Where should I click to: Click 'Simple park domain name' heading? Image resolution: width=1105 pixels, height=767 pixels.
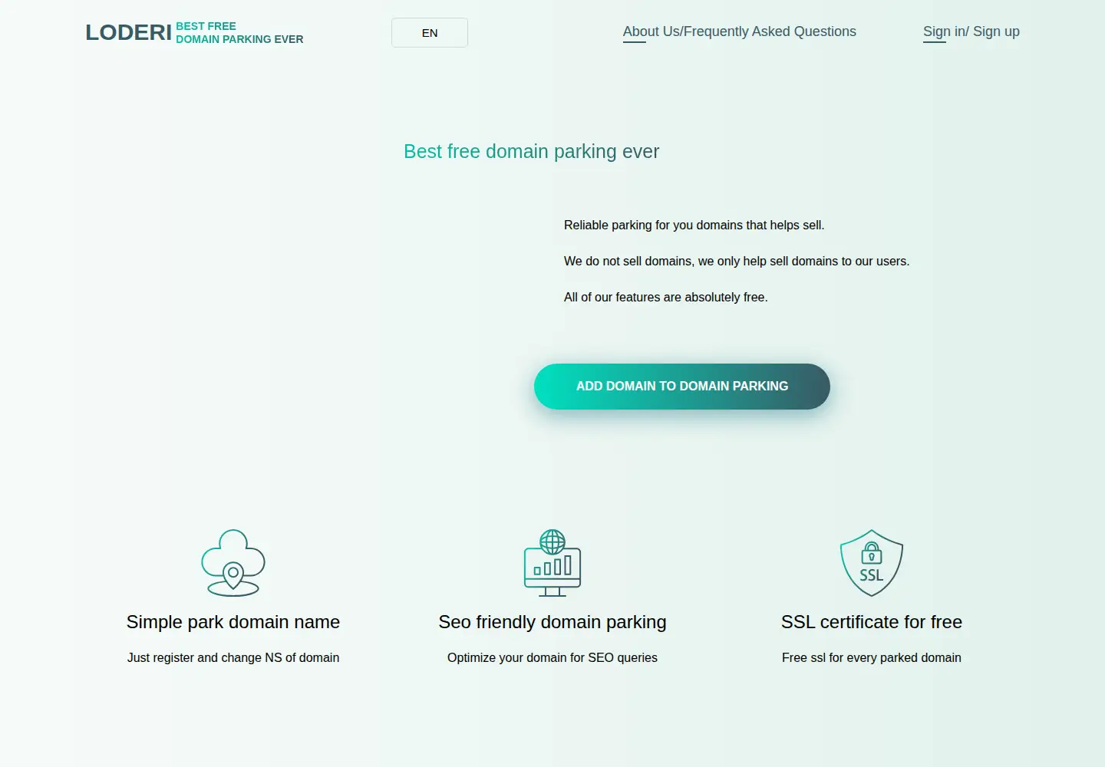coord(233,622)
